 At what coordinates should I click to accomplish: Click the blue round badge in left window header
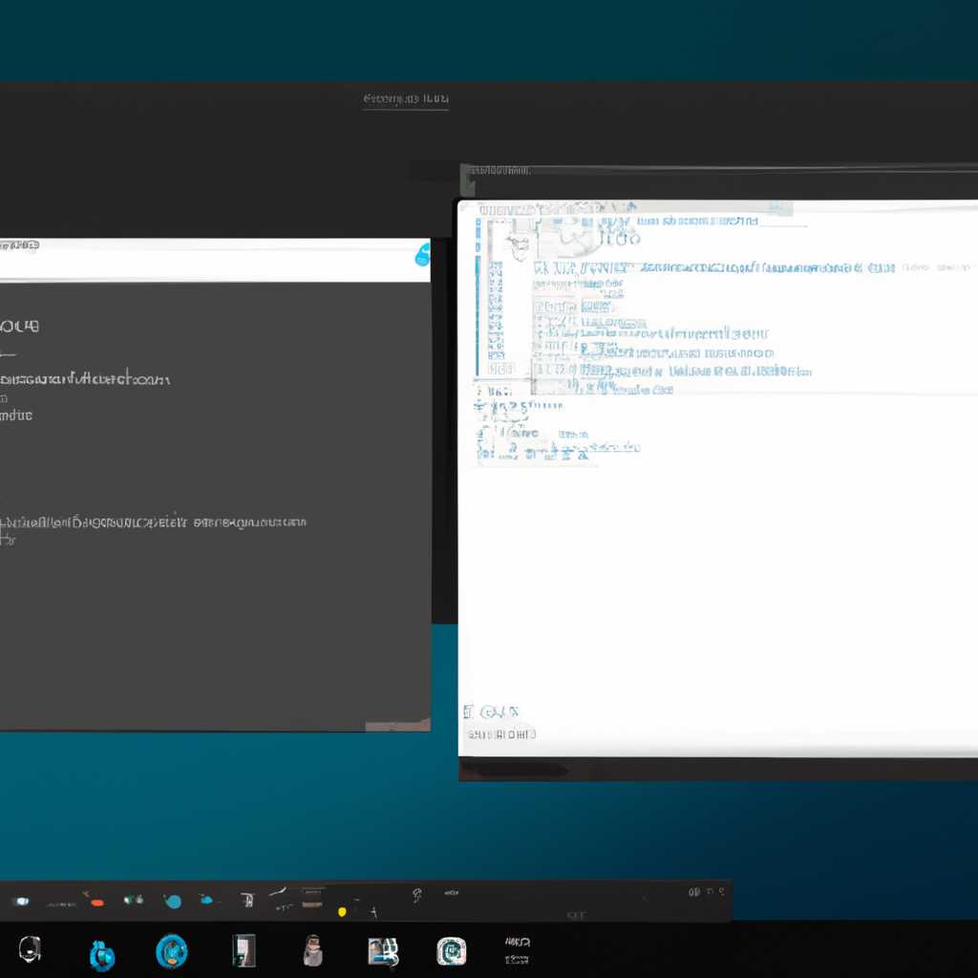pyautogui.click(x=423, y=255)
